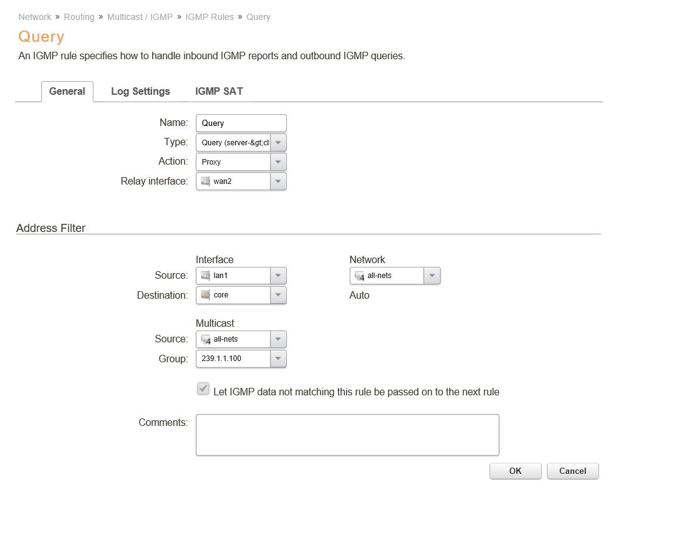Click the all-nets icon in the Network field
The height and width of the screenshot is (540, 674).
(360, 276)
